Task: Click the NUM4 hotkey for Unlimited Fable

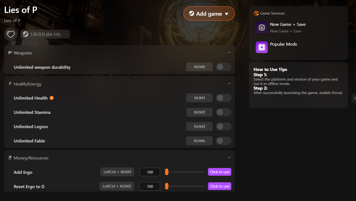Action: 199,141
